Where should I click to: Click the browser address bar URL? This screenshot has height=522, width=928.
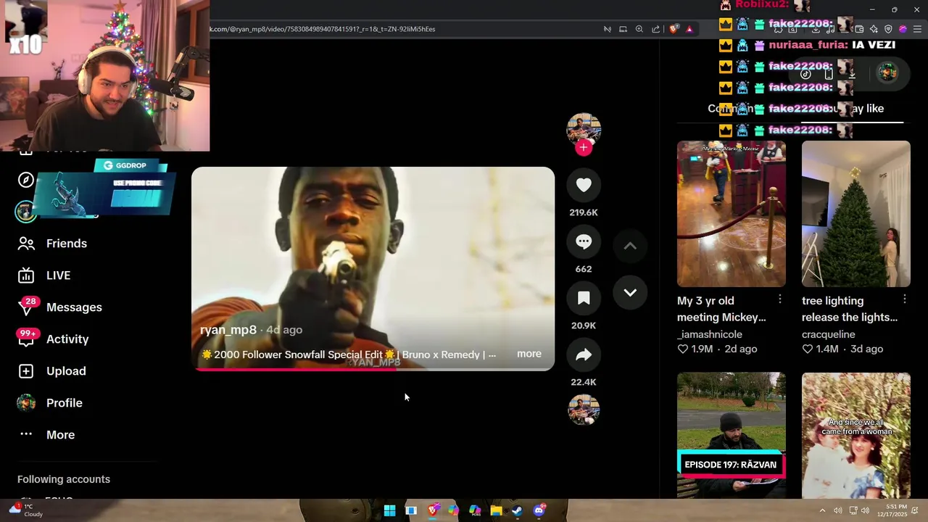(x=323, y=29)
